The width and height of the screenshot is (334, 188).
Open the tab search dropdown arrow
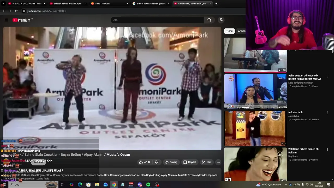point(3,4)
